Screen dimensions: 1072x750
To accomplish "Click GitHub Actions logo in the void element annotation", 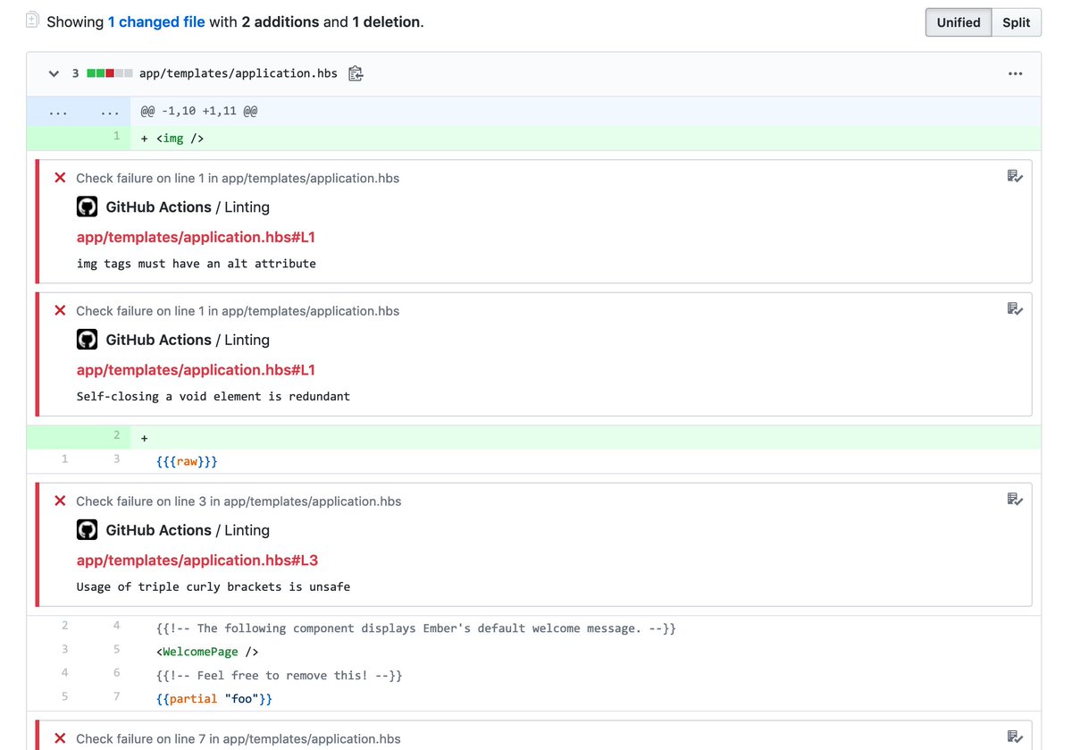I will tap(87, 340).
